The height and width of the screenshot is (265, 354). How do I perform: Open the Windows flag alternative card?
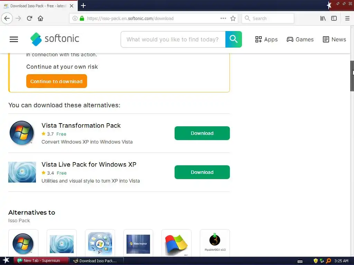pyautogui.click(x=177, y=243)
